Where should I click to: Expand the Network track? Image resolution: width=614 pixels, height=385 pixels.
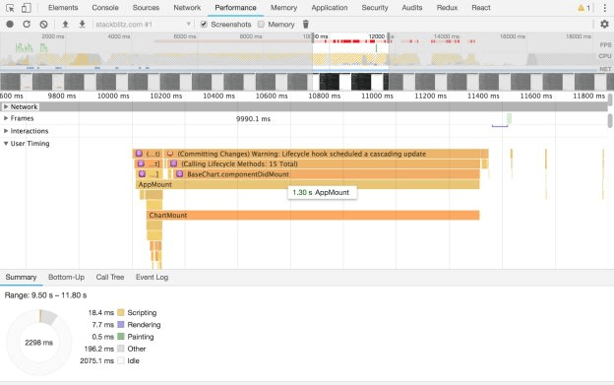(6, 106)
